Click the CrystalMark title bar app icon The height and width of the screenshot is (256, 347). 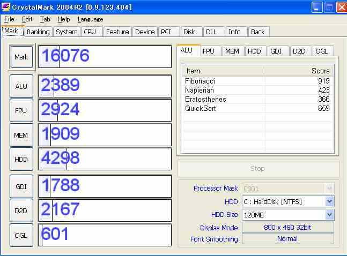(6, 7)
